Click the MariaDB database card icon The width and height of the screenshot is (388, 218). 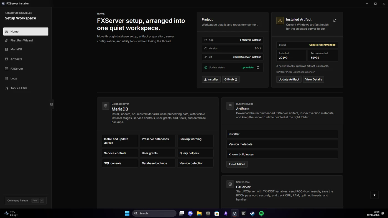point(106,106)
